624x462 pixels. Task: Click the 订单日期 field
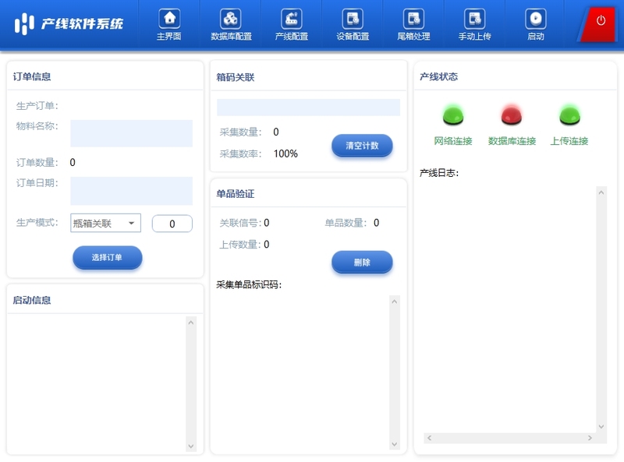(131, 191)
